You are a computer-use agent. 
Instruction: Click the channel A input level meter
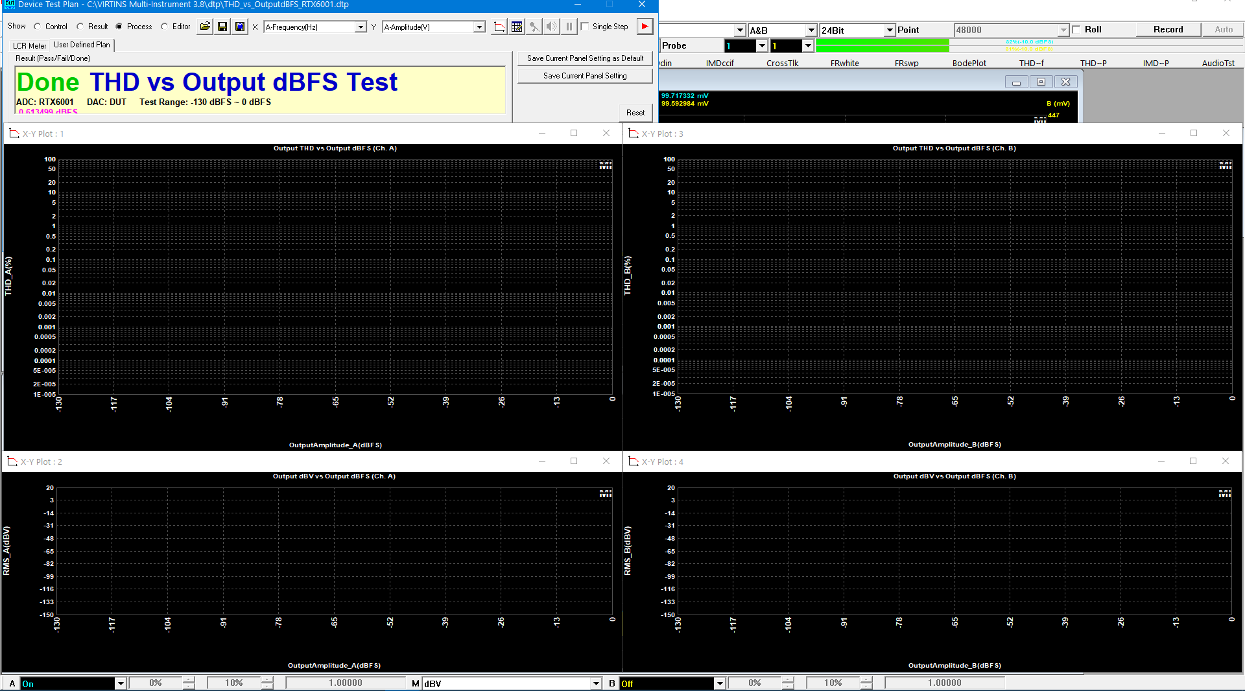(x=1030, y=41)
